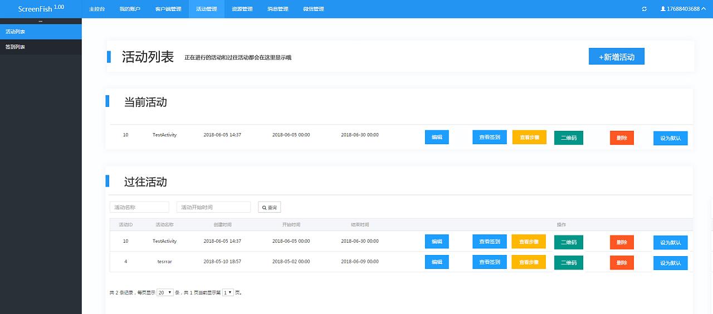
Task: Show QR code for current activity
Action: [x=569, y=138]
